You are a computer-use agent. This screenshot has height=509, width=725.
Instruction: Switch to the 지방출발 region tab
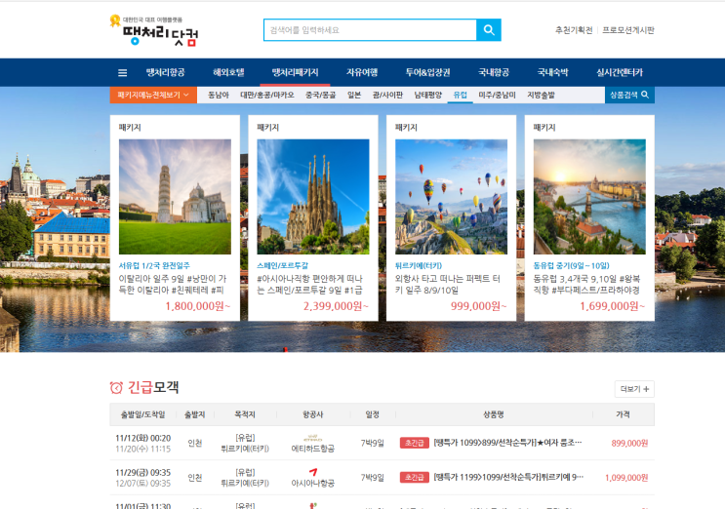tap(541, 95)
